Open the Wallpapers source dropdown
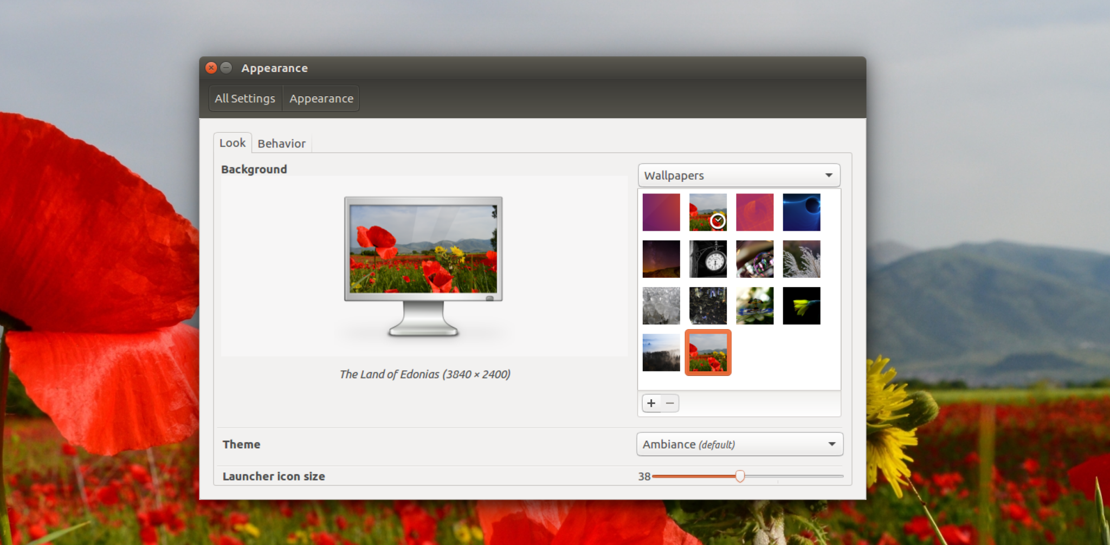1110x545 pixels. click(738, 175)
